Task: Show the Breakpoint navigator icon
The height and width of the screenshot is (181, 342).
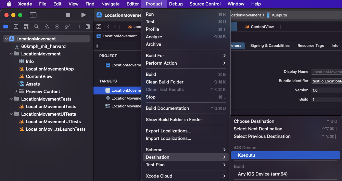Action: (x=77, y=27)
